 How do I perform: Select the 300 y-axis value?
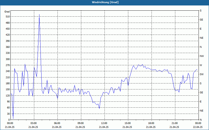(8, 59)
